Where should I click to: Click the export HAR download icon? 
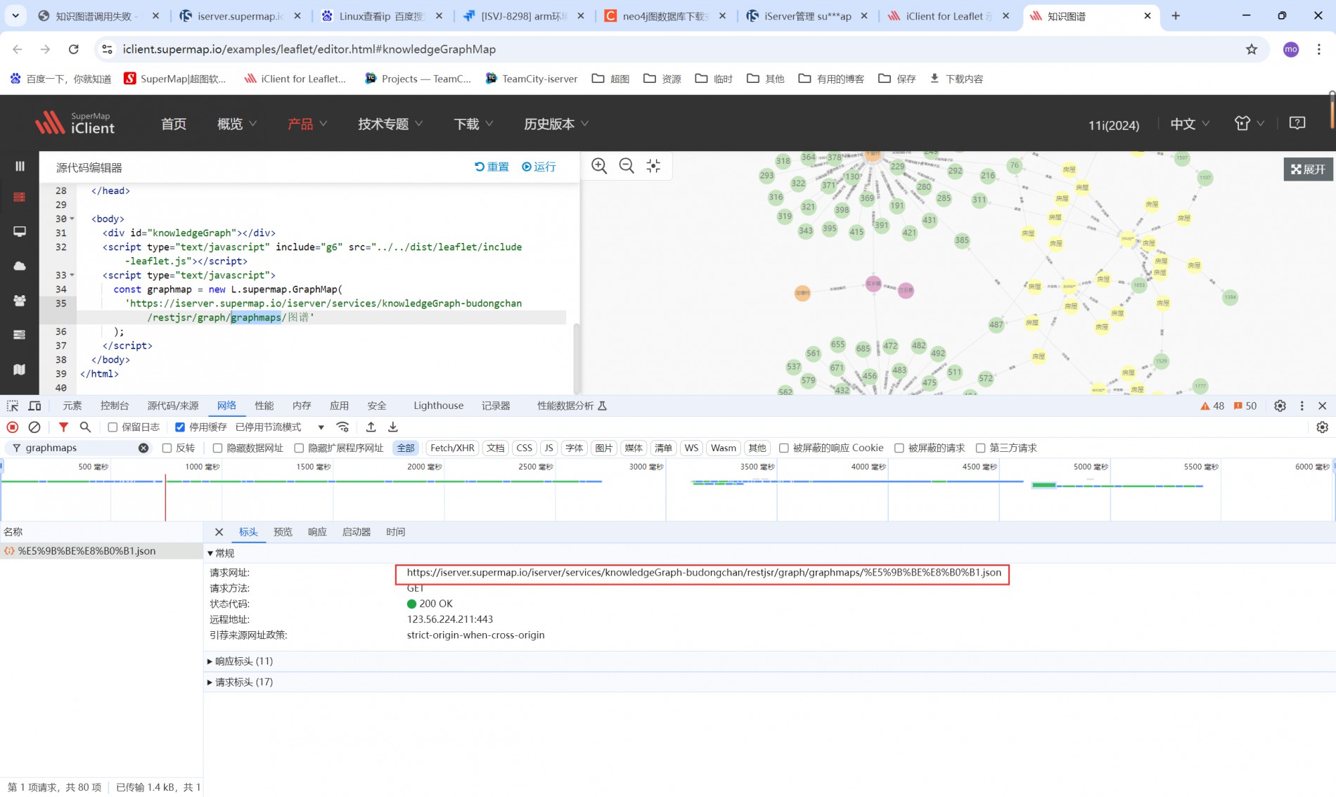[393, 427]
